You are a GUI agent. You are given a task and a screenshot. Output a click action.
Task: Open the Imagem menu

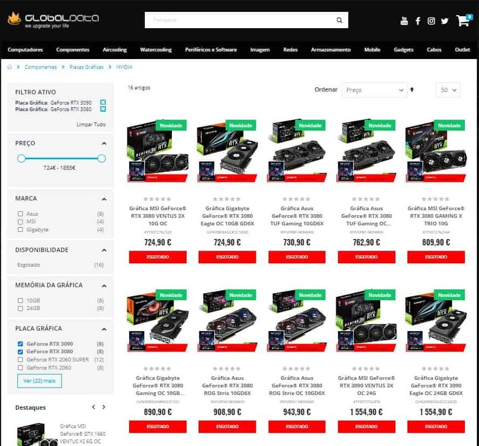pyautogui.click(x=260, y=49)
